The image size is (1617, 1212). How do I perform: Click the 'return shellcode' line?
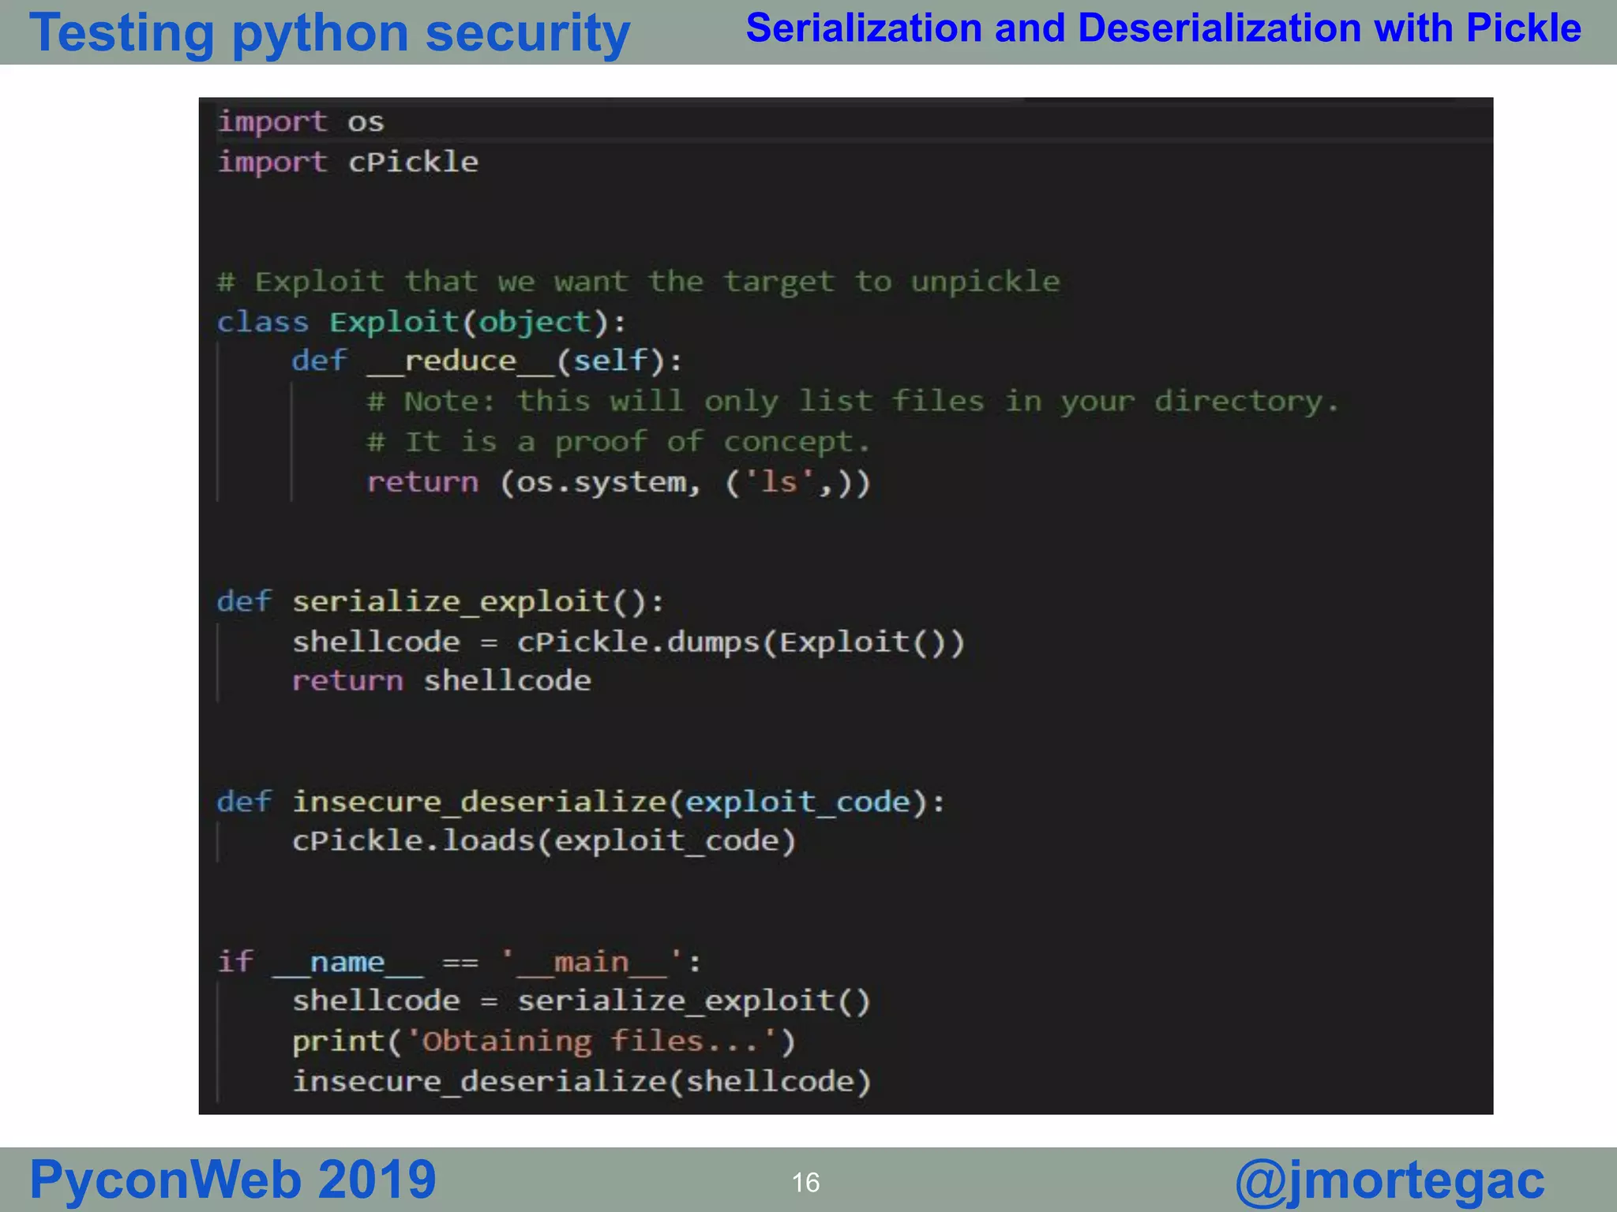click(441, 681)
